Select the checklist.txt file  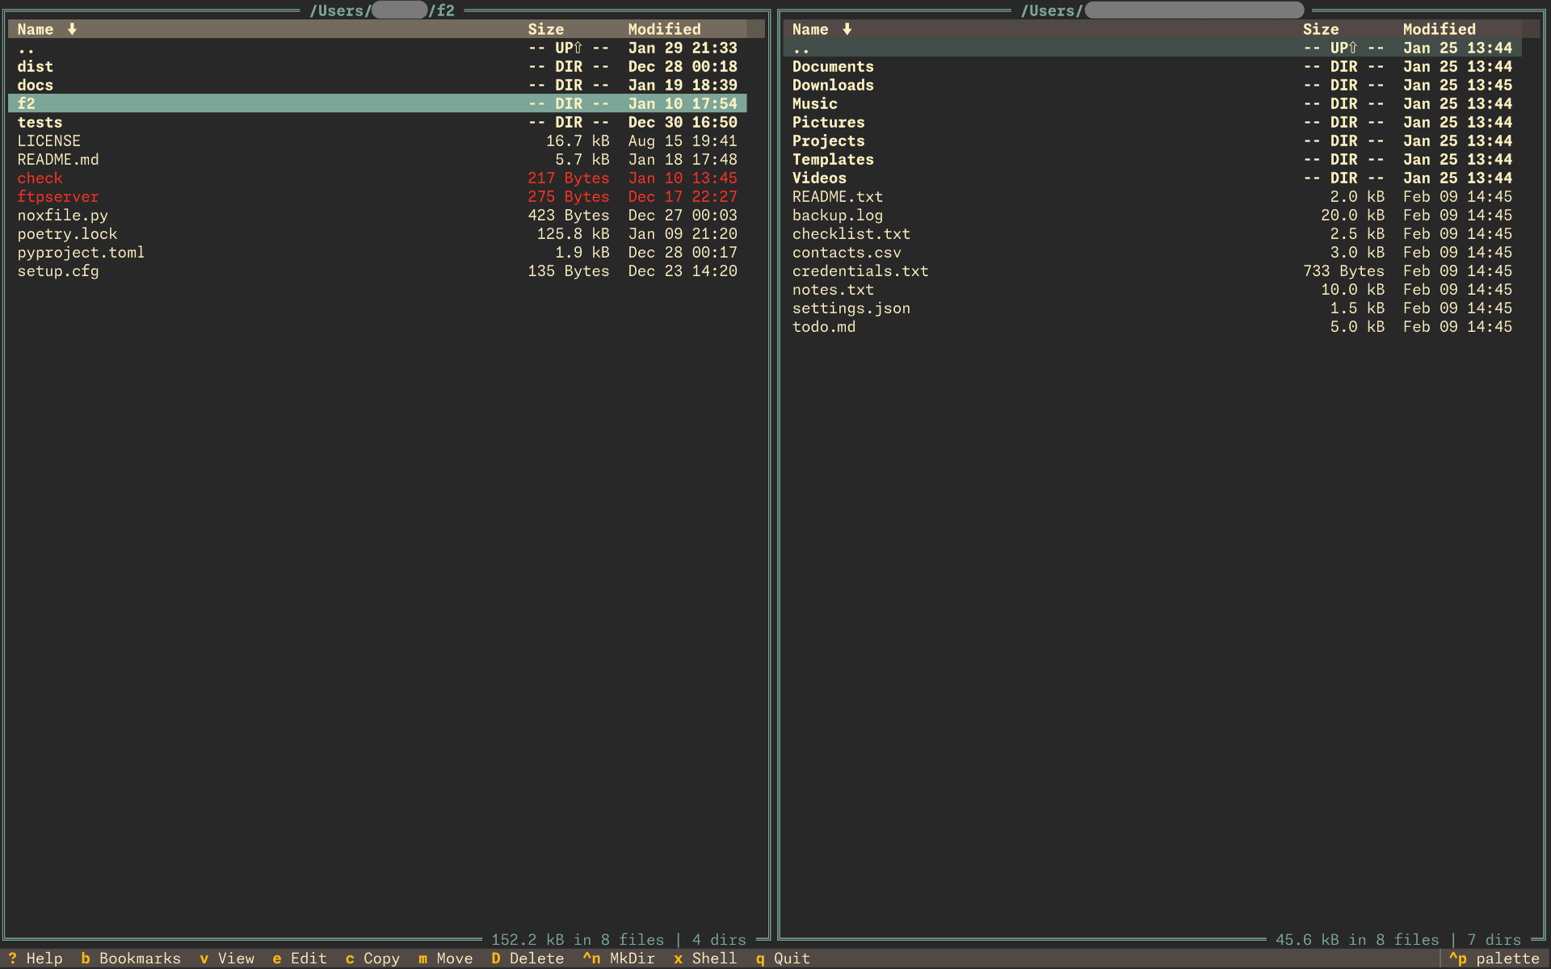[x=1153, y=233]
